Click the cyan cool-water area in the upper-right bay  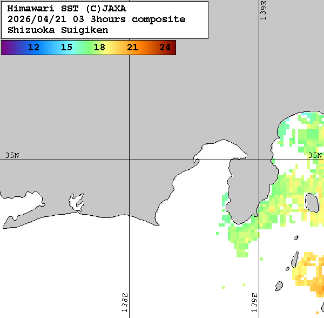click(308, 118)
